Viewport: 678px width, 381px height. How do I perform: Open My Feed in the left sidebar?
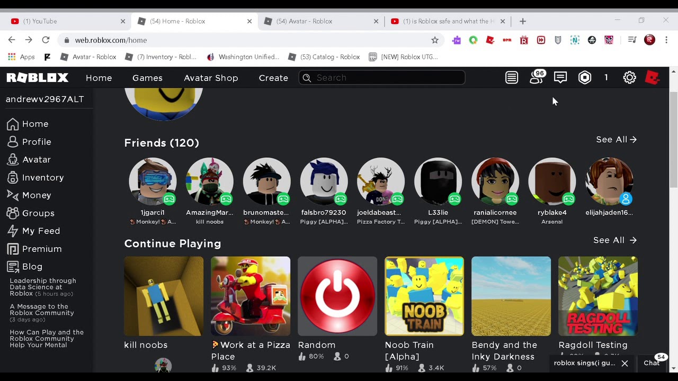tap(33, 231)
